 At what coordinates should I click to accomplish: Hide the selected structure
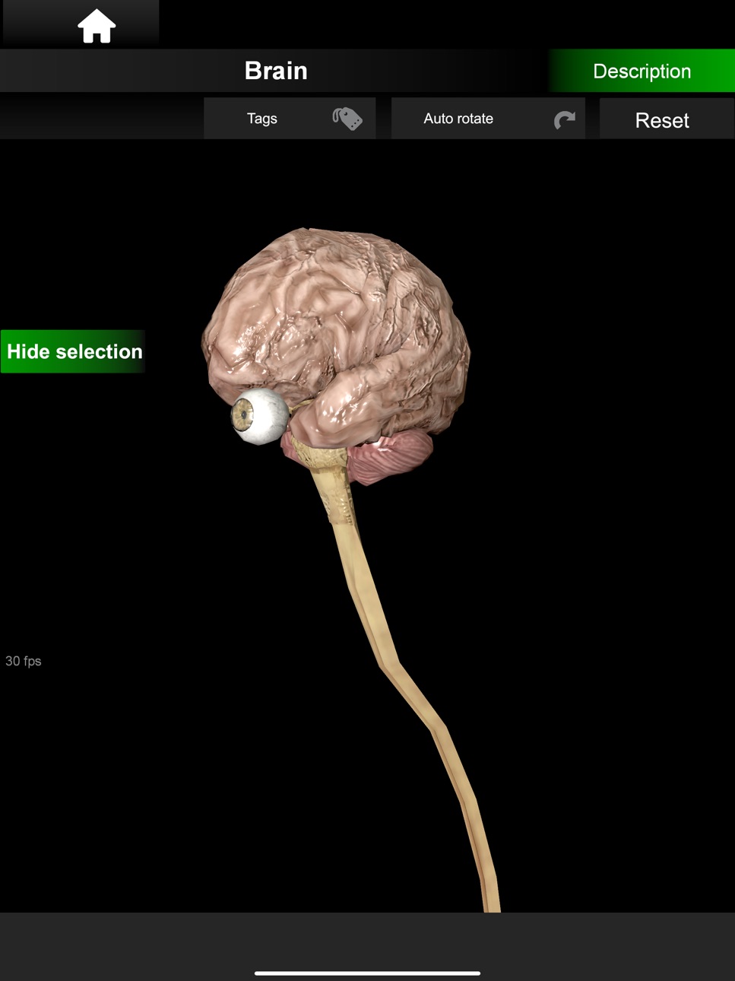pos(73,351)
